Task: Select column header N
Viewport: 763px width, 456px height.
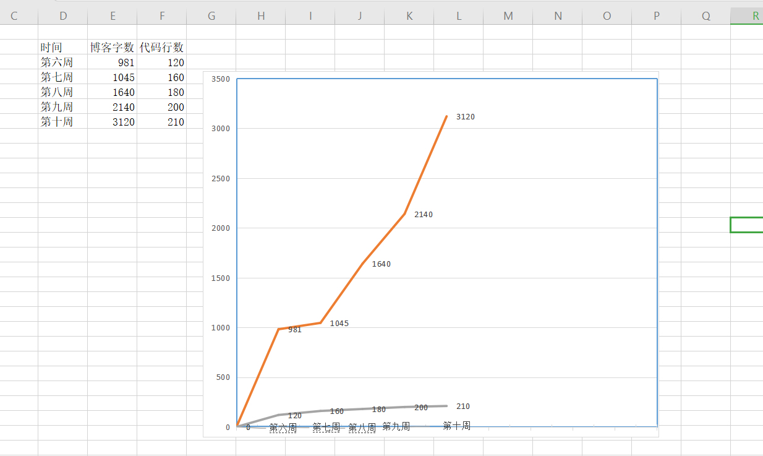Action: 557,16
